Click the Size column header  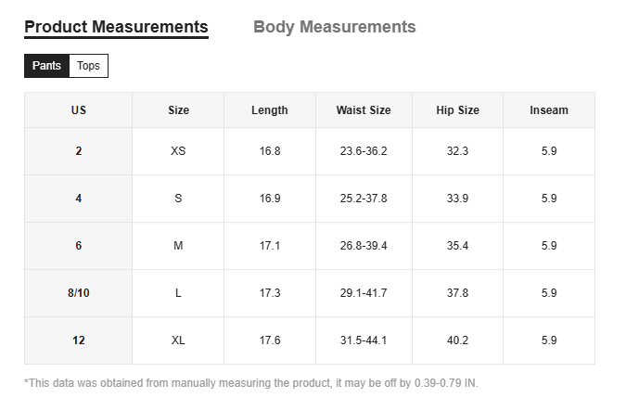tap(178, 110)
